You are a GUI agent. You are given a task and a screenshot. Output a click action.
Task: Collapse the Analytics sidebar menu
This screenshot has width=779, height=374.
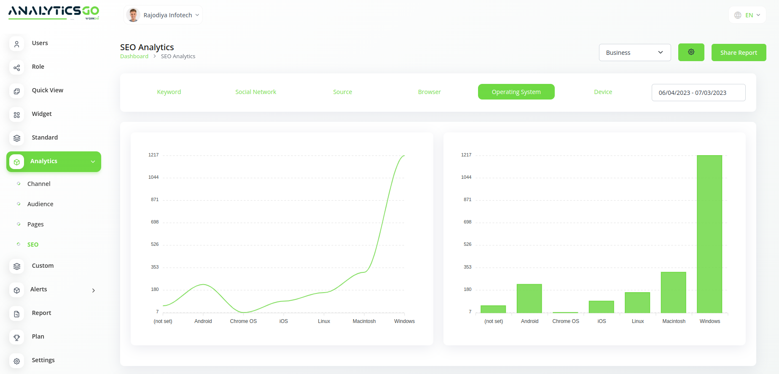(x=93, y=161)
